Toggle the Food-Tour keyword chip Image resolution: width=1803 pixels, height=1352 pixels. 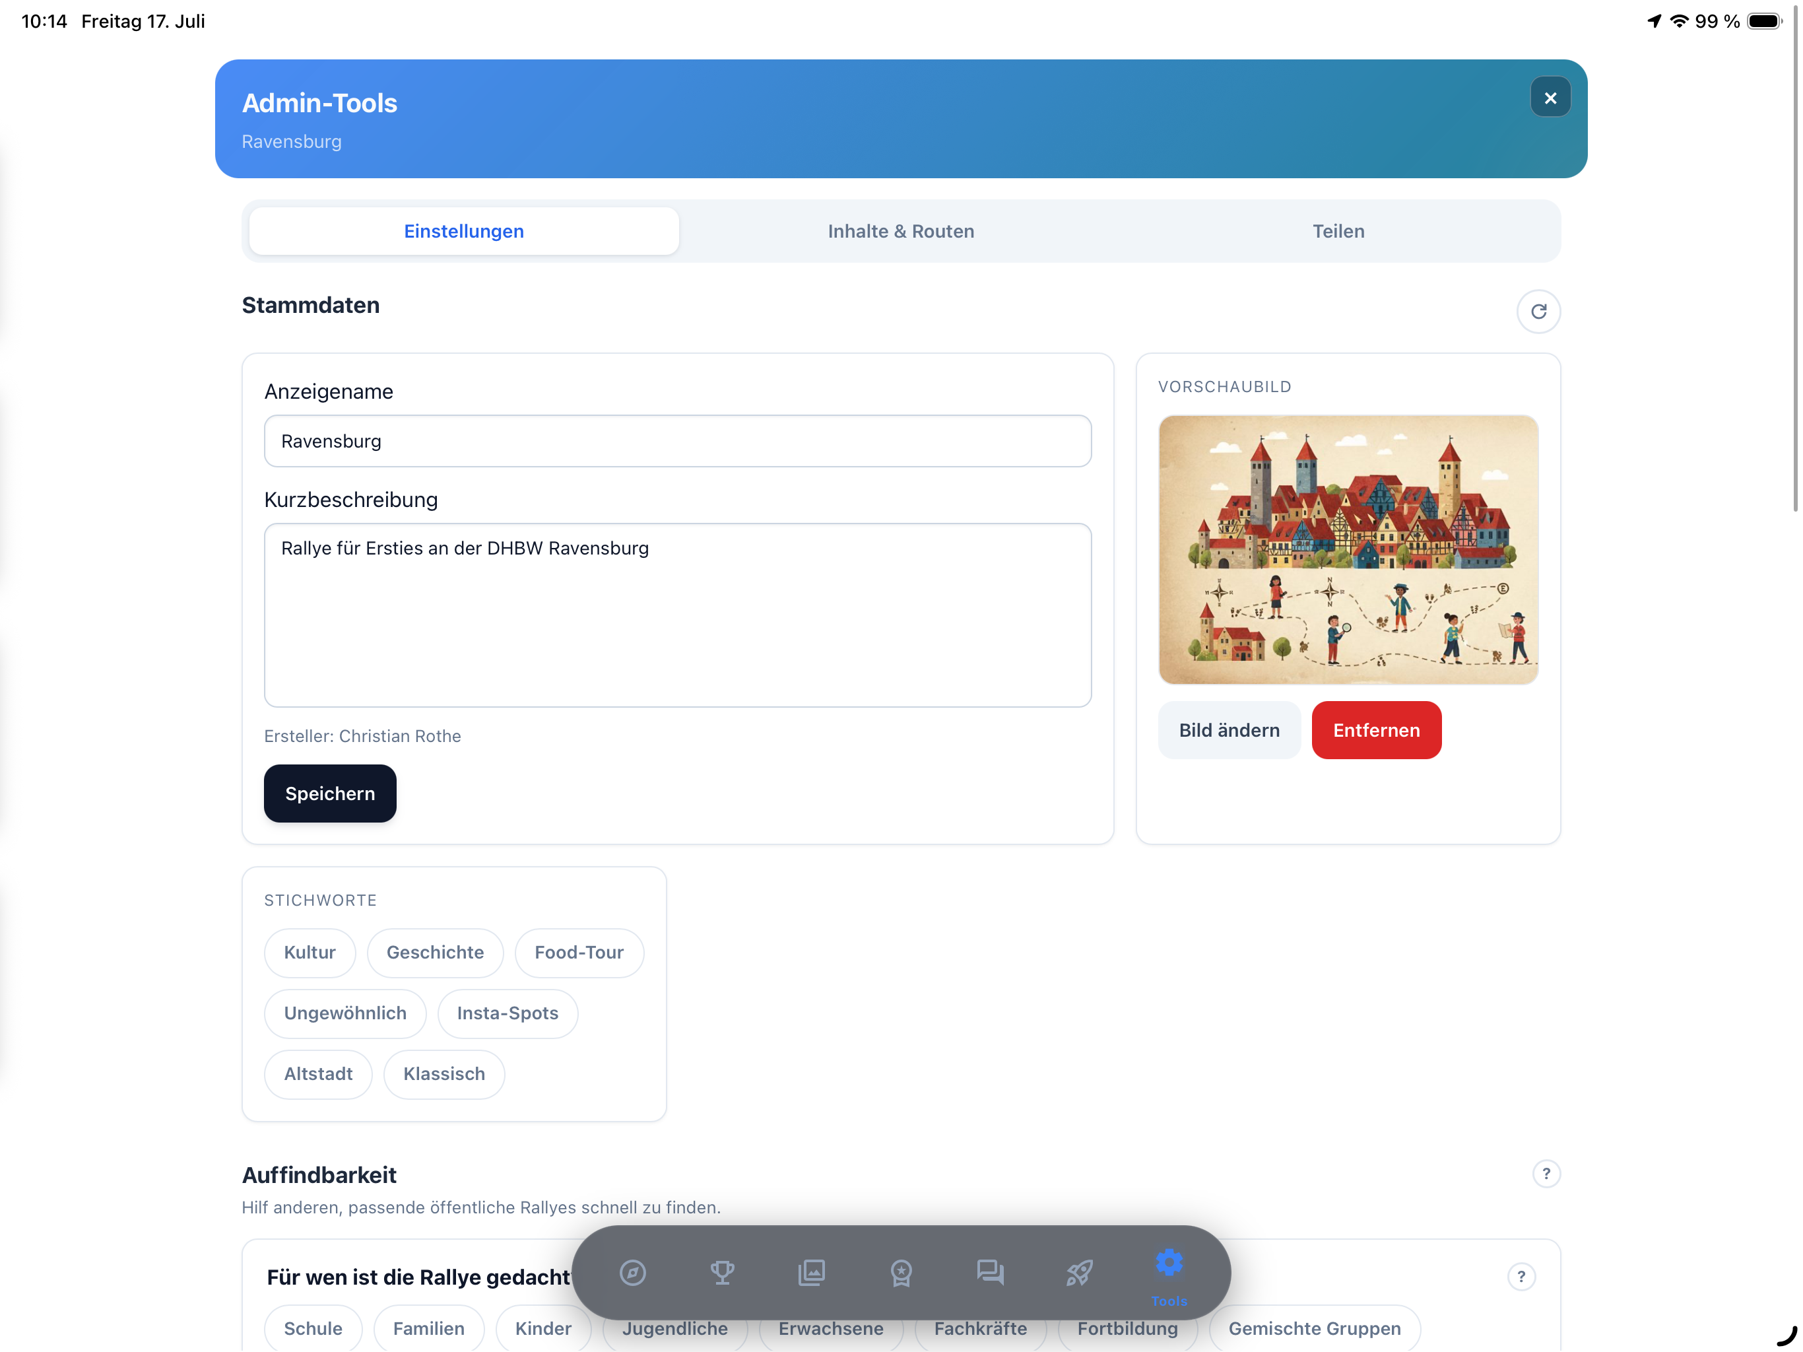click(x=579, y=953)
